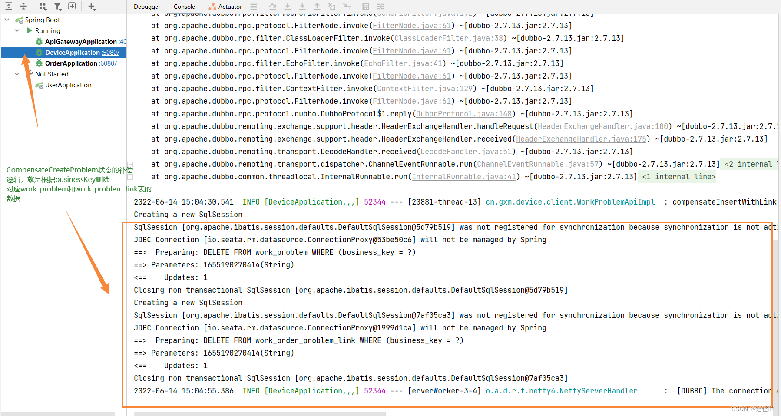Open the DubboProtocol.java:148 link
Viewport: 781px width, 416px height.
(x=464, y=114)
